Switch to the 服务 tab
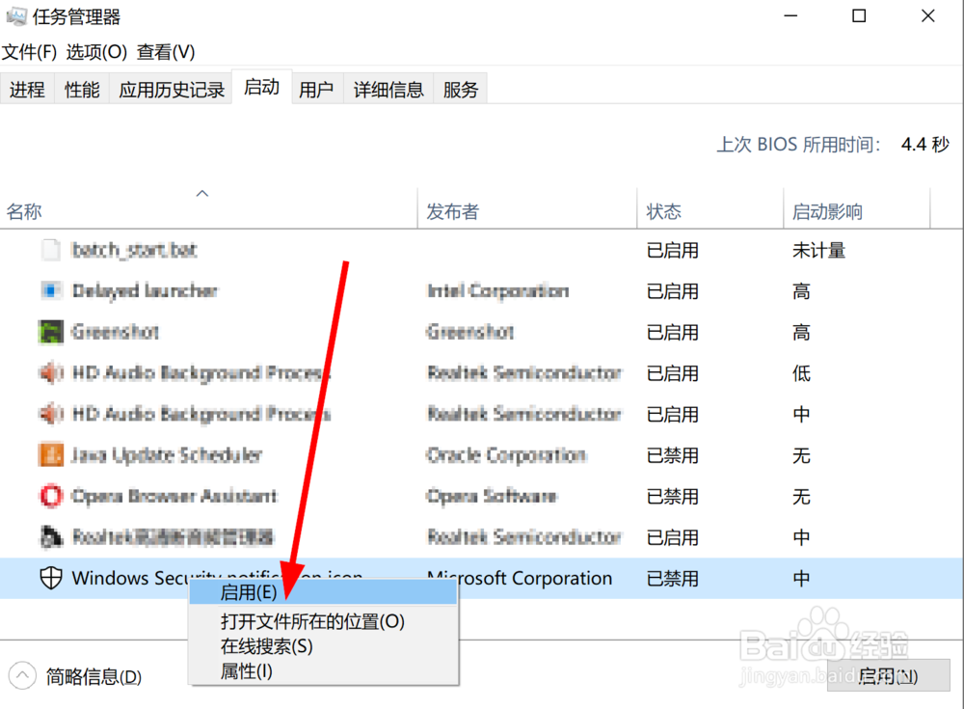964x709 pixels. [461, 90]
